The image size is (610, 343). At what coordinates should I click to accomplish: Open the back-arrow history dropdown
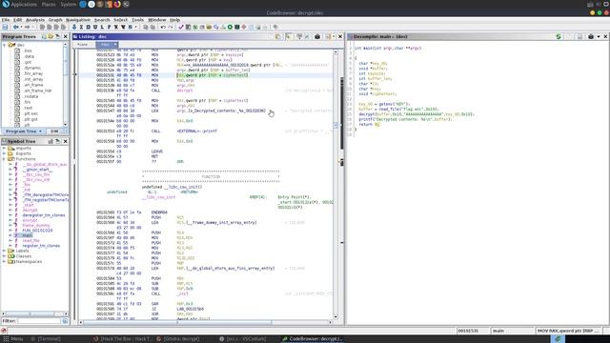(21, 27)
